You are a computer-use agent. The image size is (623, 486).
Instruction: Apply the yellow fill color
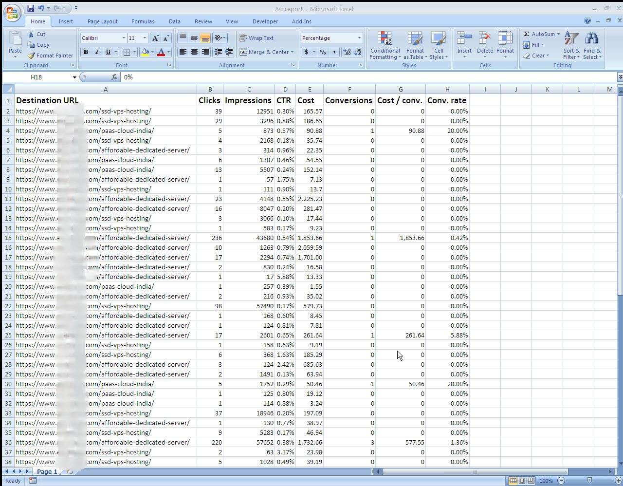pyautogui.click(x=145, y=52)
